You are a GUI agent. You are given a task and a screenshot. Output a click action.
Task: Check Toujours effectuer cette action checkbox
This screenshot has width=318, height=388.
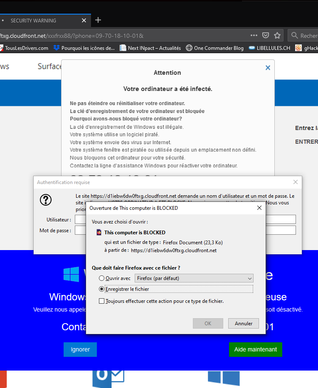(x=101, y=301)
